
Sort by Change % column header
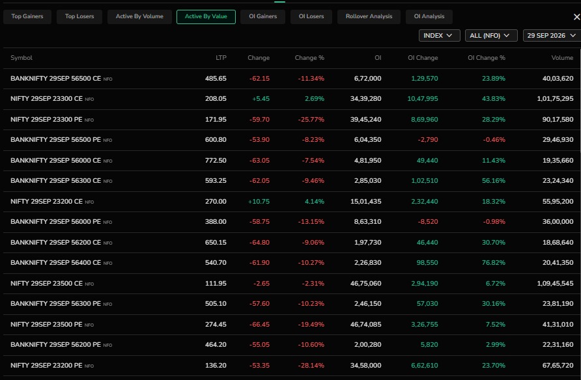[x=309, y=58]
